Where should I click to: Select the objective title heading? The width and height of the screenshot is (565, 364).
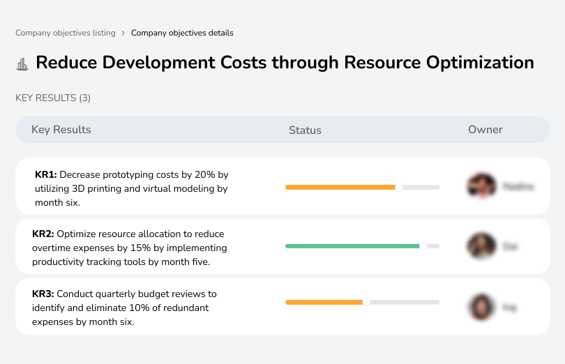pyautogui.click(x=285, y=62)
